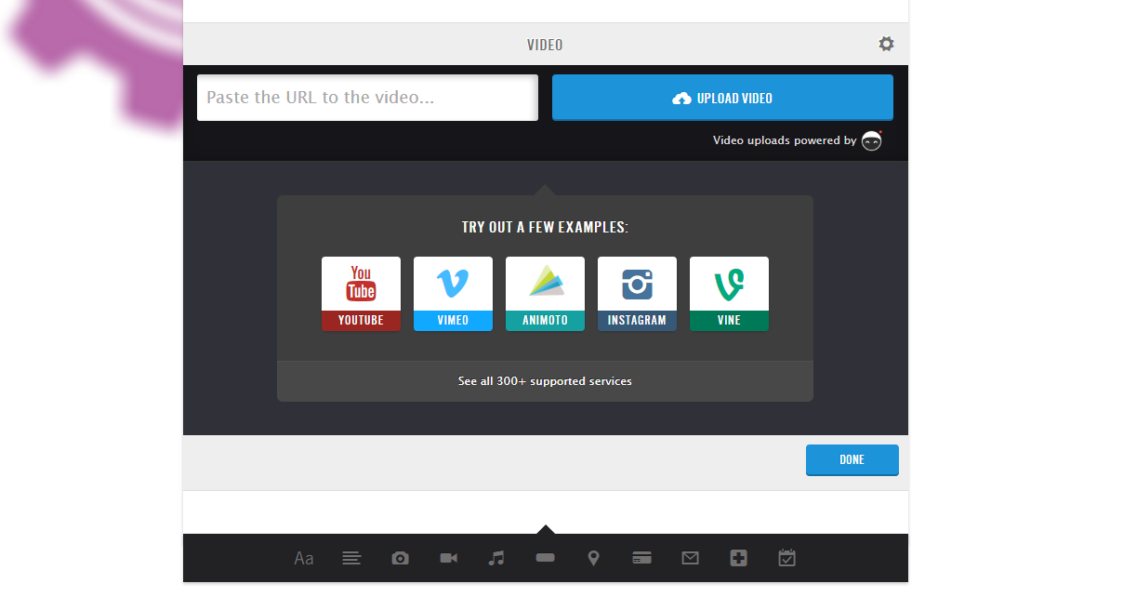Insert an image using the camera icon
This screenshot has height=610, width=1123.
click(400, 558)
